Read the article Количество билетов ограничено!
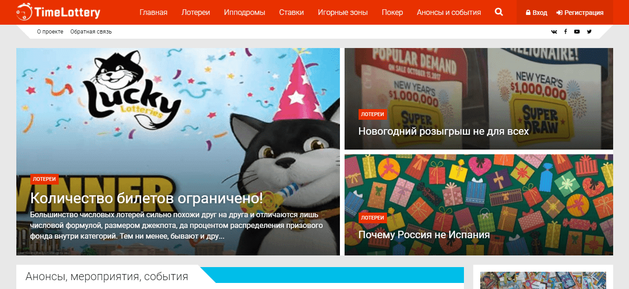Screen dimensions: 629x289 pos(146,198)
